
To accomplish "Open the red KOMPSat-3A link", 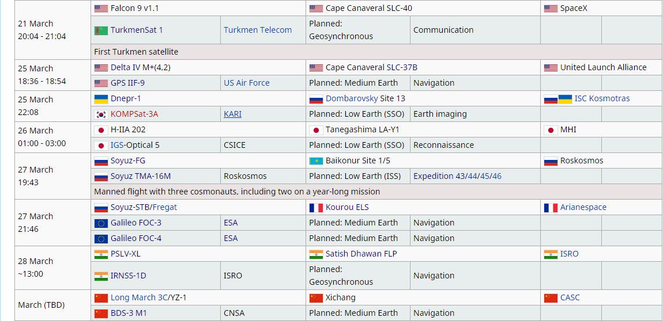I will tap(134, 114).
